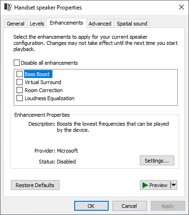Select the Bass Boost list entry label
Screen dimensions: 189x215
click(37, 74)
